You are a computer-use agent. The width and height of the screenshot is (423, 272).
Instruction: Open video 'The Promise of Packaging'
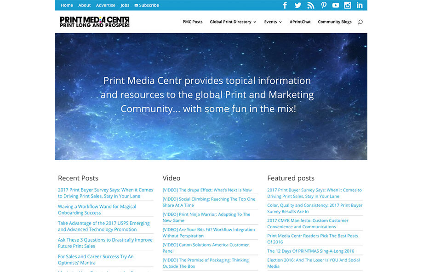pos(206,263)
